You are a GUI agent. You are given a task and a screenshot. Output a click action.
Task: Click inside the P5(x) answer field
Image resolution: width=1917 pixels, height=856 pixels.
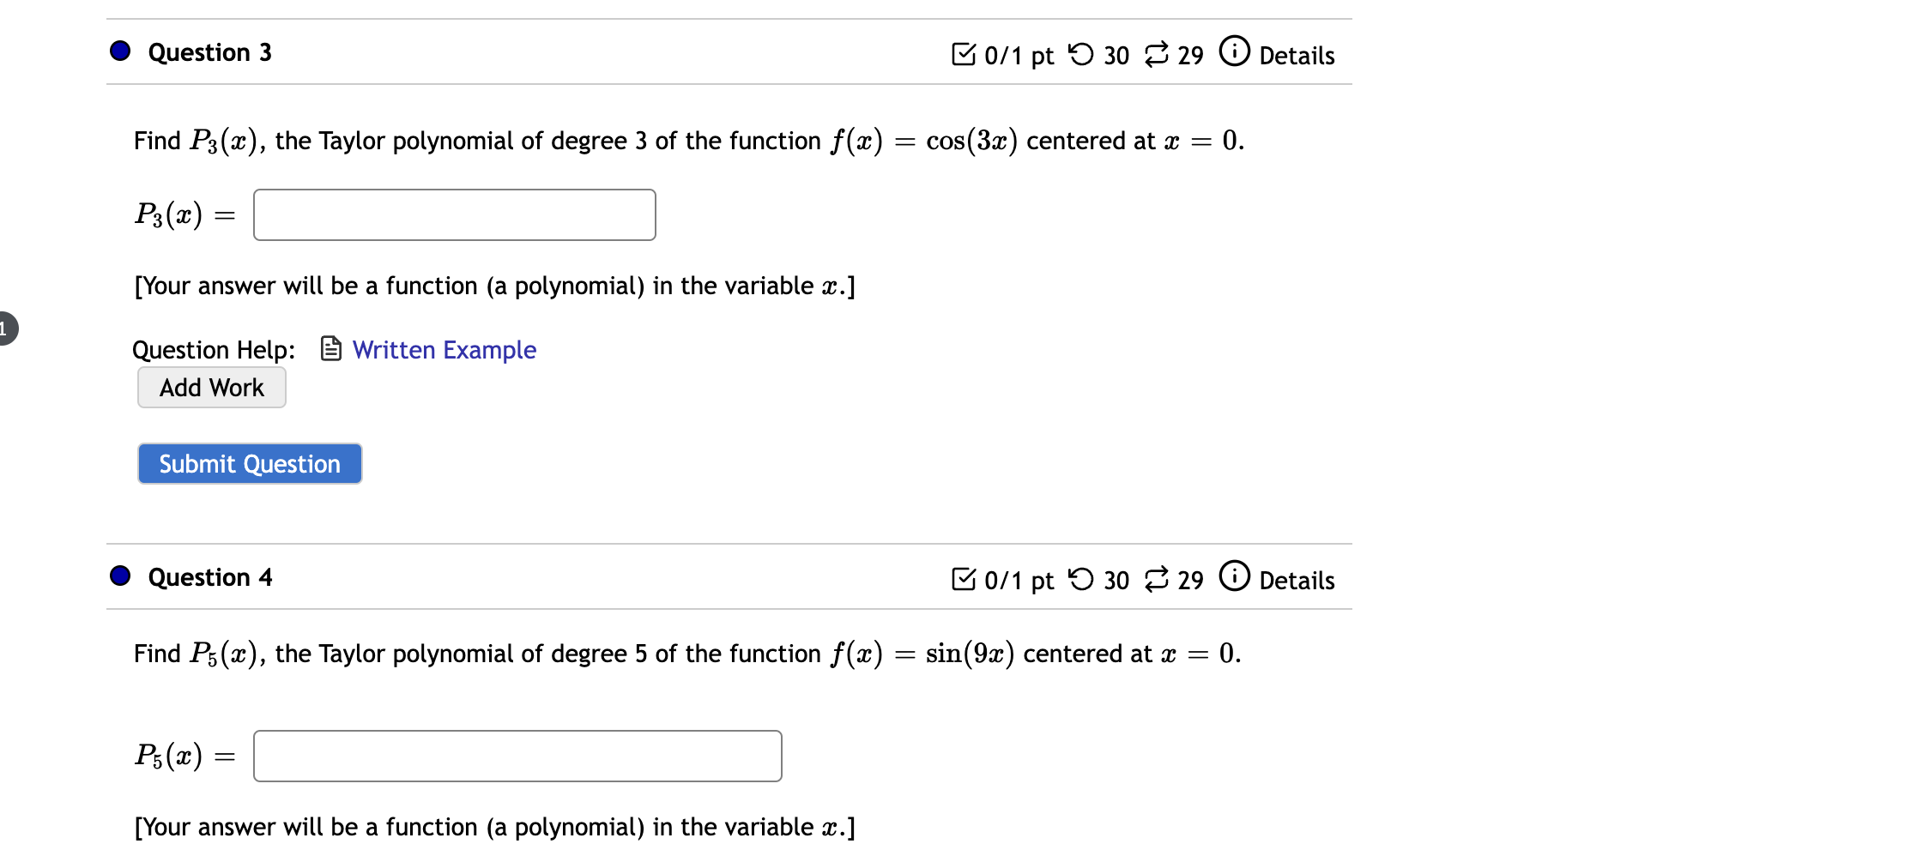[517, 756]
